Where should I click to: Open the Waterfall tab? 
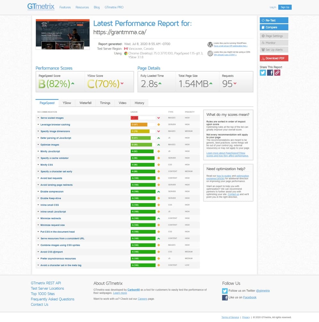[x=85, y=103]
